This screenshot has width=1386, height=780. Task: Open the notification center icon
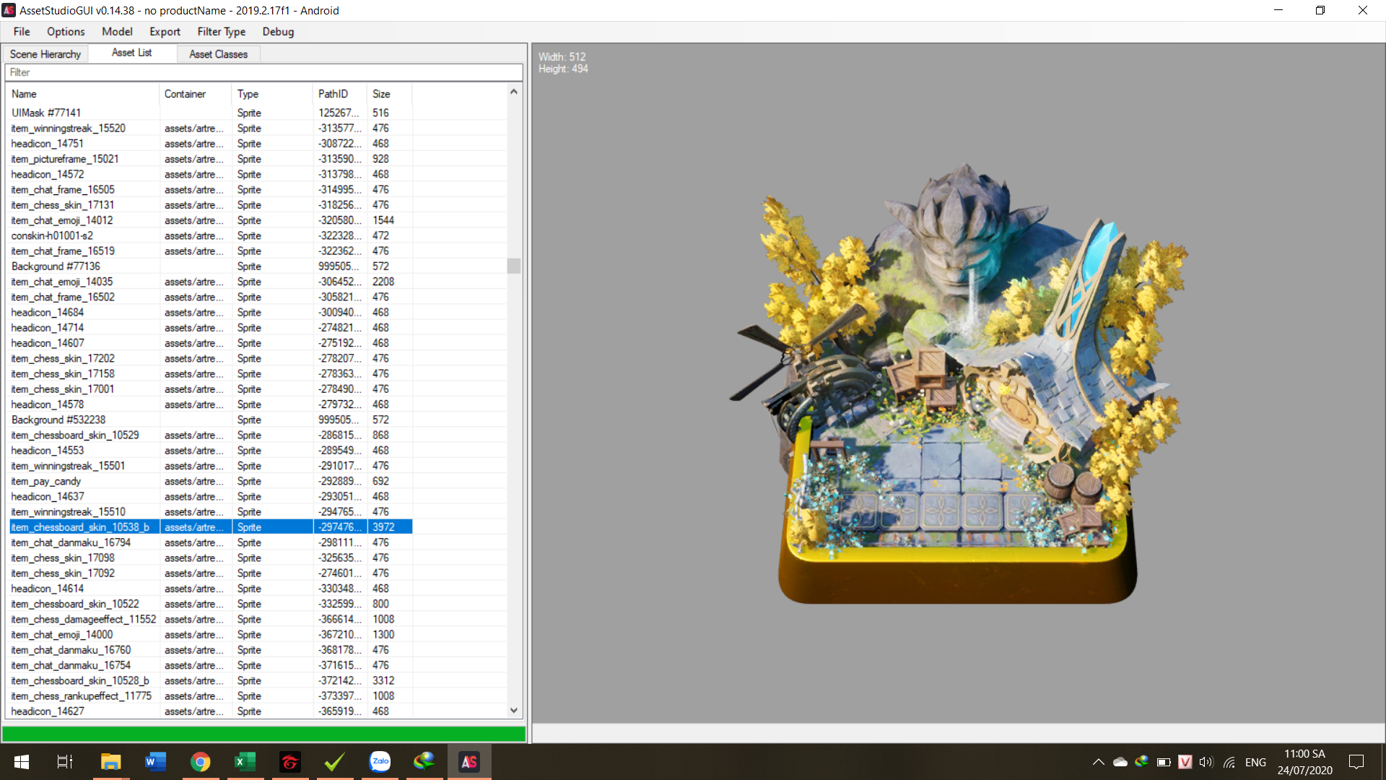1356,762
